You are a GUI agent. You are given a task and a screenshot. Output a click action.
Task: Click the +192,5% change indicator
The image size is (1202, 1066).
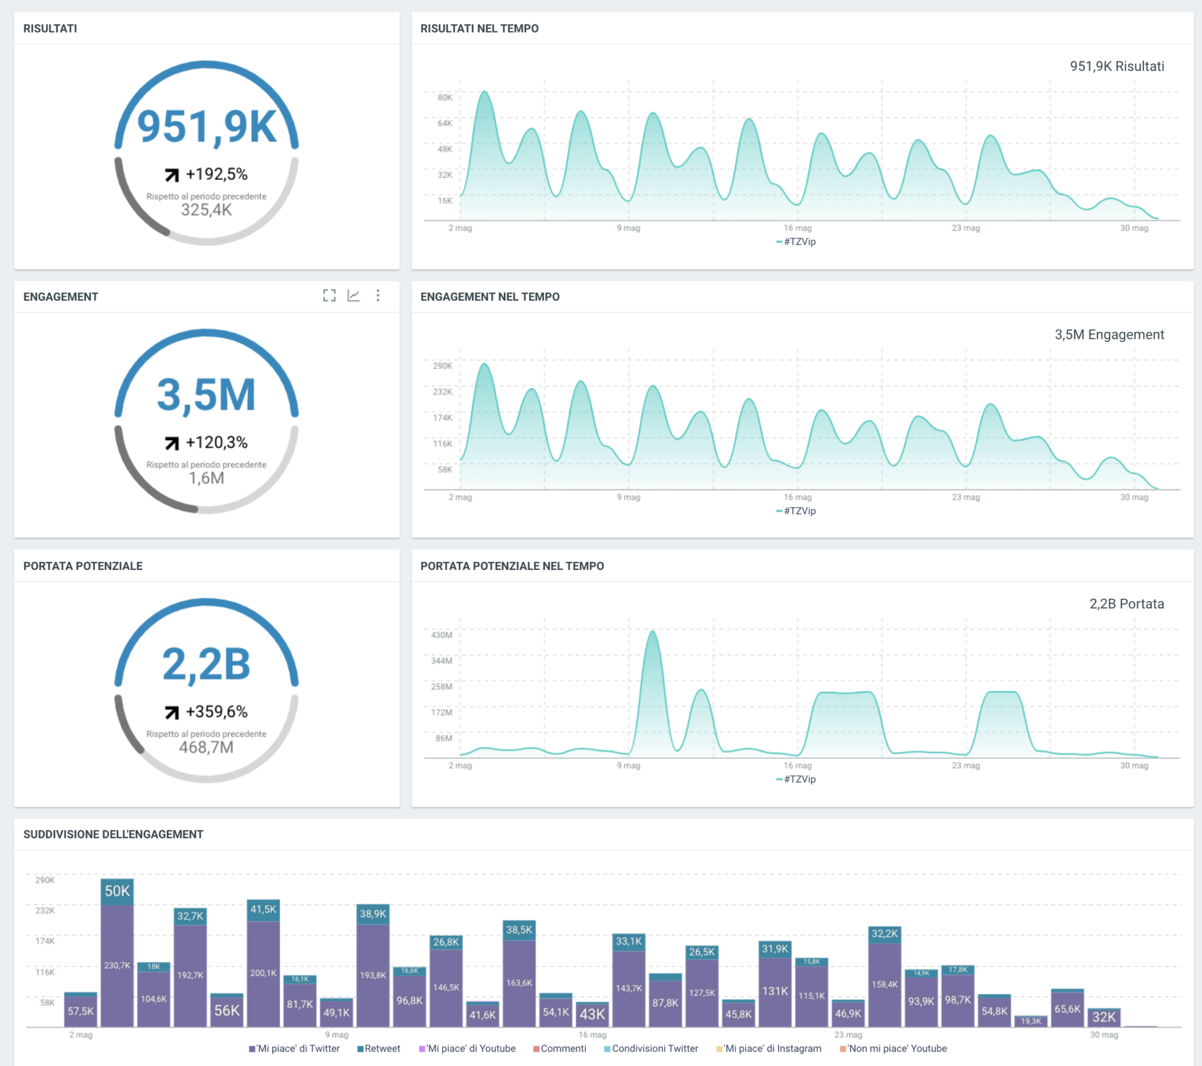coord(207,174)
